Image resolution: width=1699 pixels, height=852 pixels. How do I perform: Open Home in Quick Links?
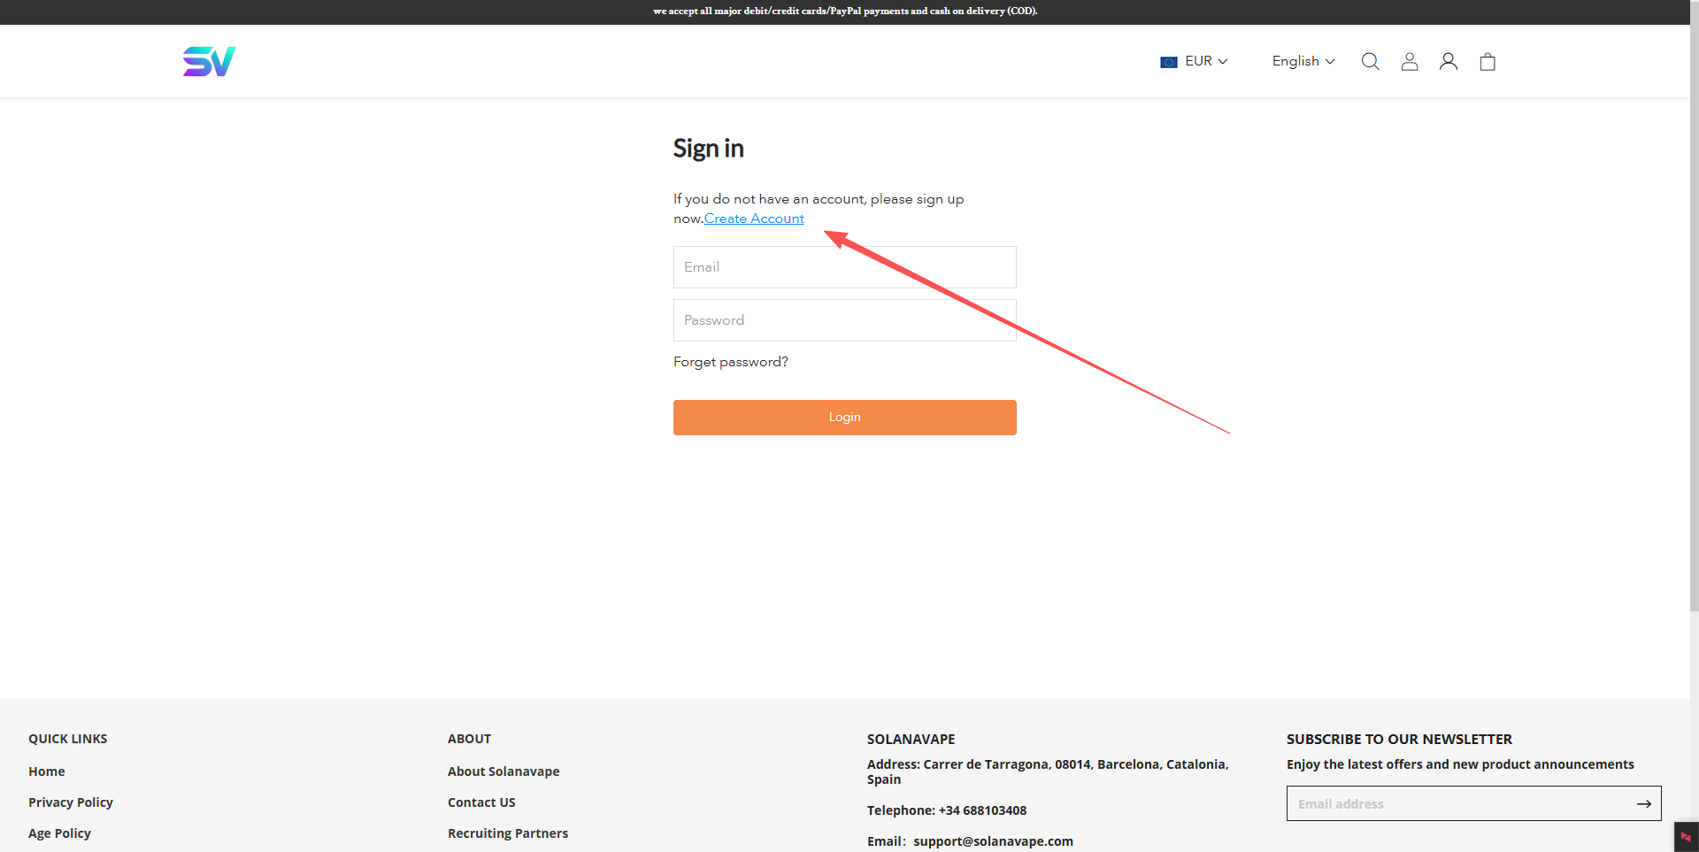(47, 771)
